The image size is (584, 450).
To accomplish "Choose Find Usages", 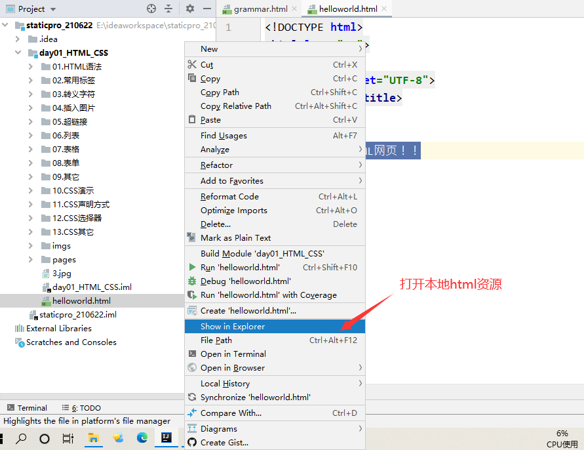I will (275, 135).
